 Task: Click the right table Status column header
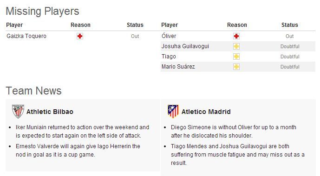coord(290,25)
